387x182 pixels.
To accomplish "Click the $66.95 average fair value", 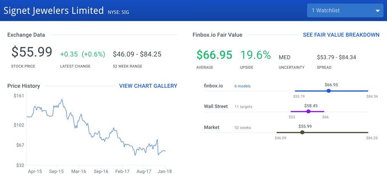I will click(x=214, y=55).
